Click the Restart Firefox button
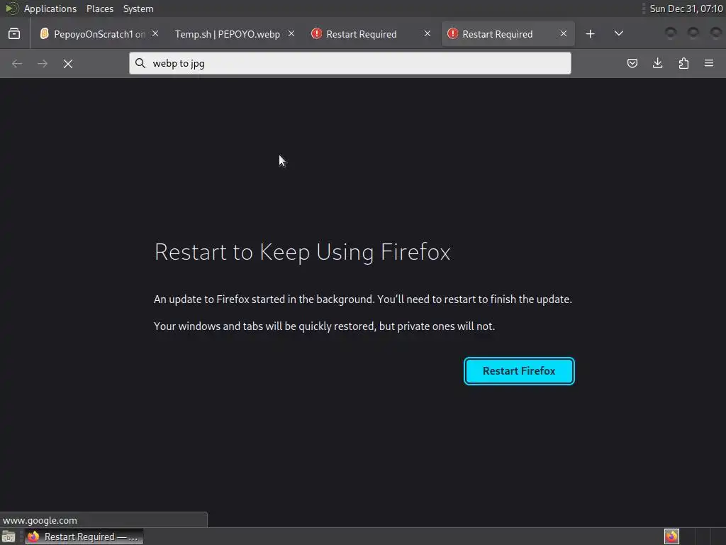This screenshot has width=726, height=545. pos(519,370)
